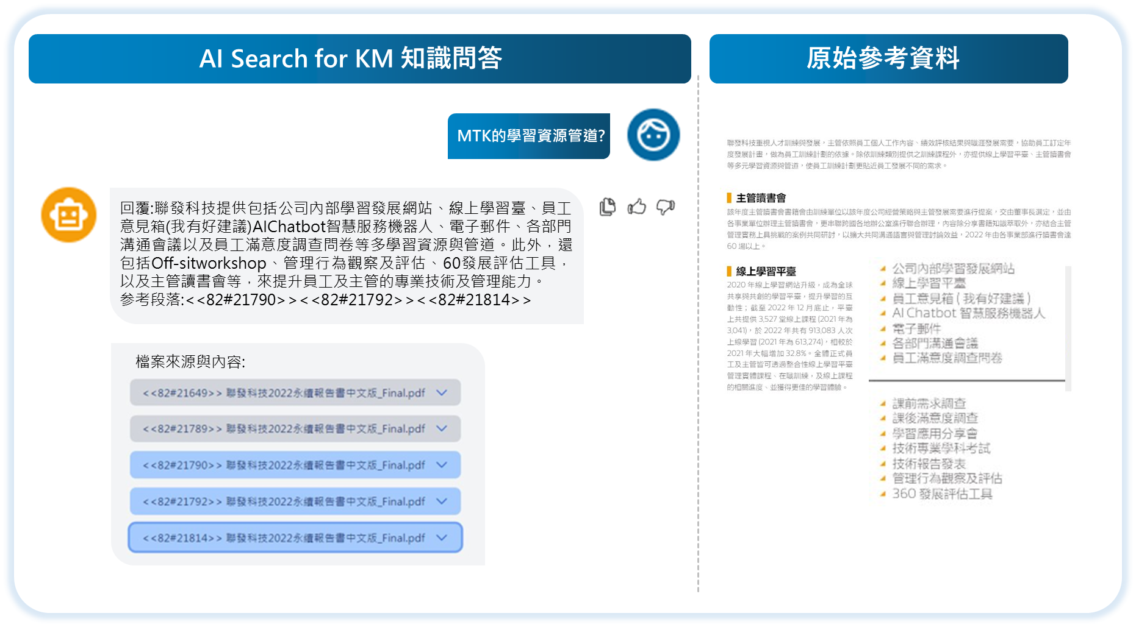Click the 主管讀書會 section heading
Image resolution: width=1136 pixels, height=627 pixels.
[x=761, y=198]
